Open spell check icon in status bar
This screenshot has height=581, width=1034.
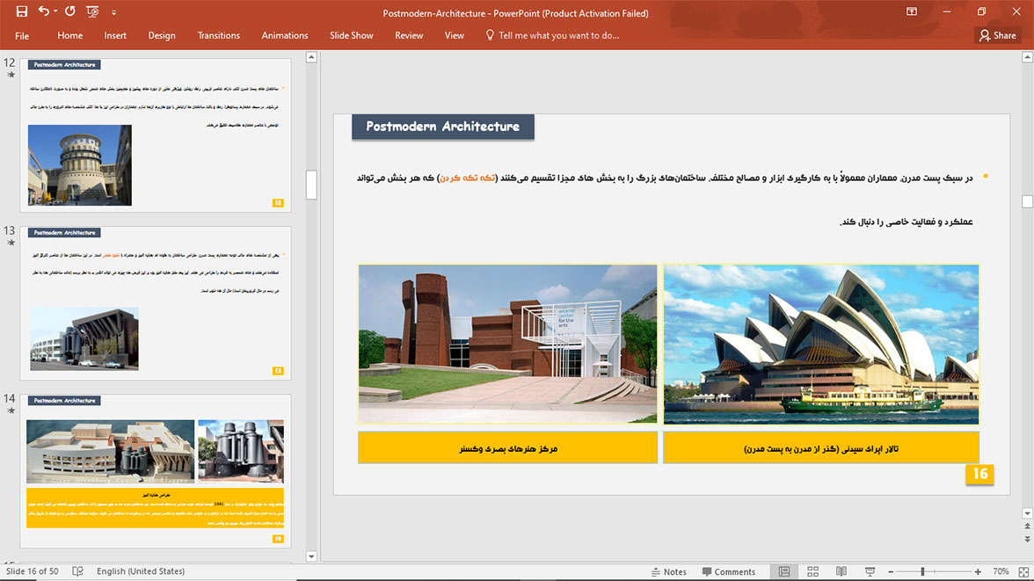click(x=77, y=571)
